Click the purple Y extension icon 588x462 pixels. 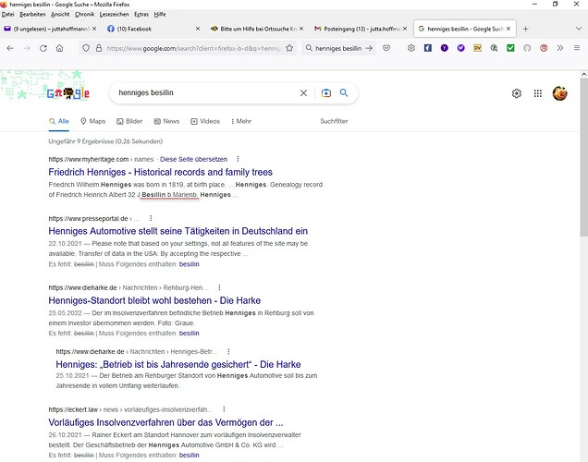(x=445, y=48)
